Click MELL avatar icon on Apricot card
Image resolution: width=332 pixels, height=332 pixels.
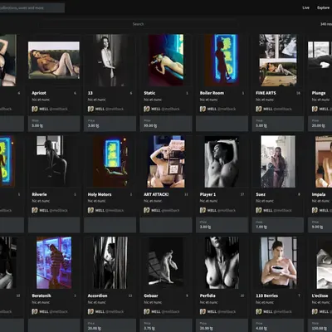[35, 109]
